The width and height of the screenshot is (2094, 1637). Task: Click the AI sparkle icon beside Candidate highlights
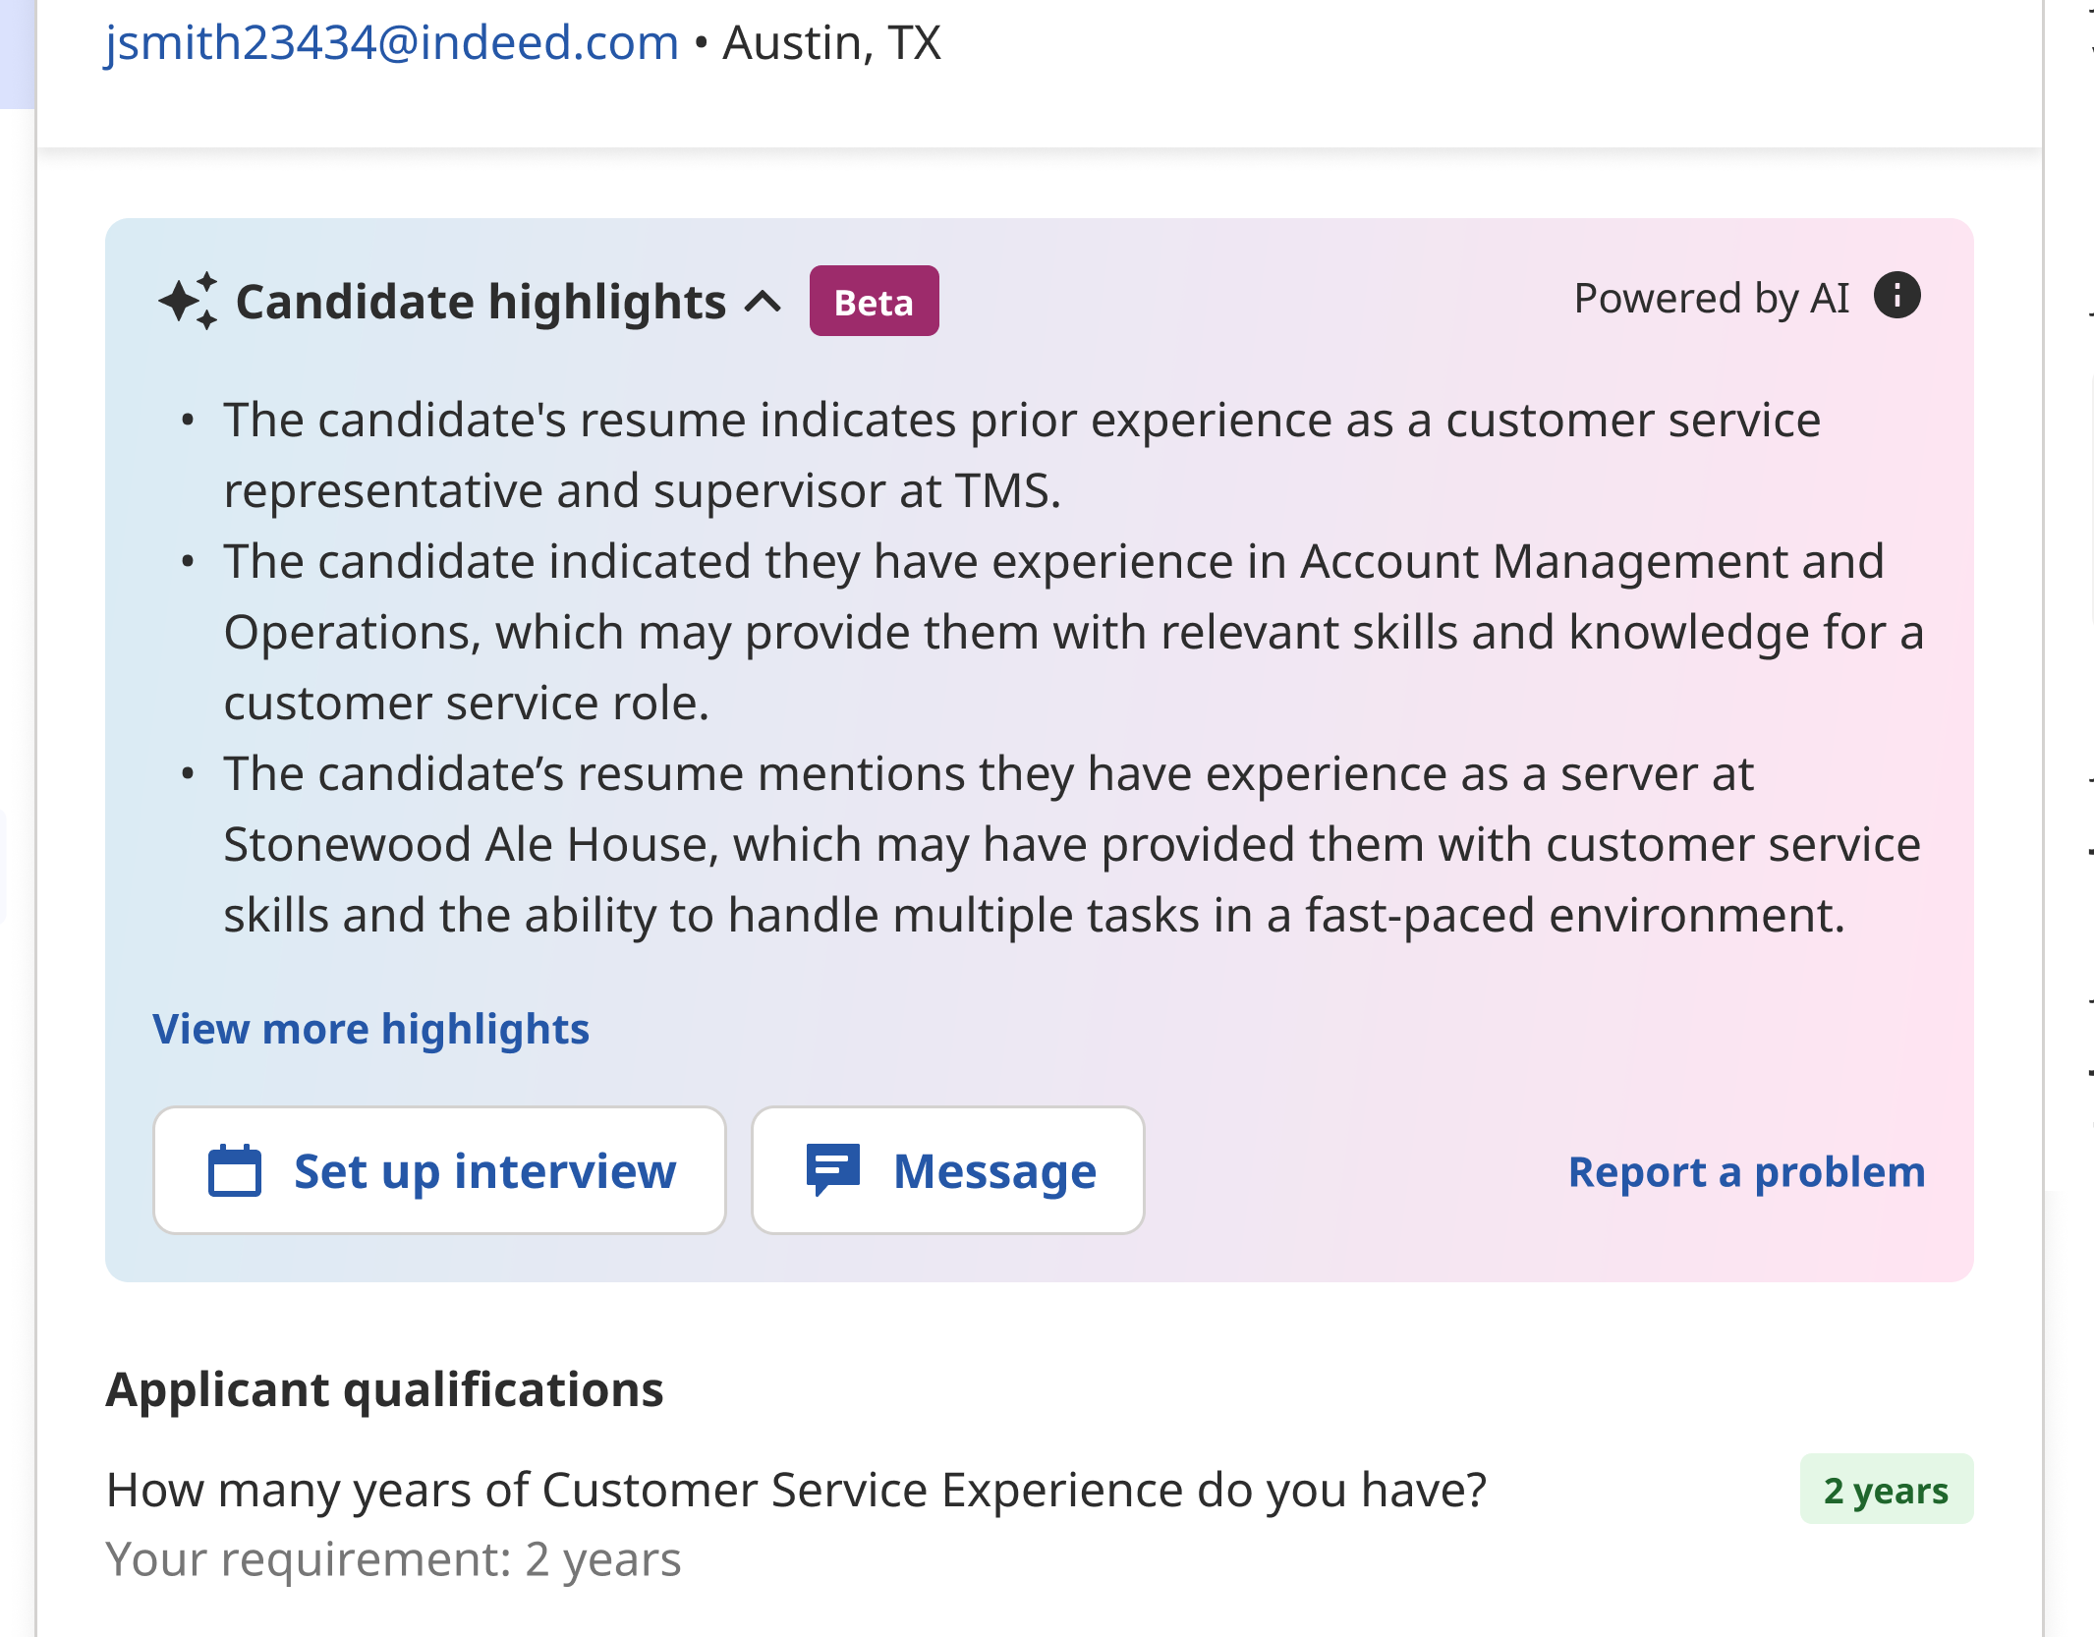coord(188,301)
